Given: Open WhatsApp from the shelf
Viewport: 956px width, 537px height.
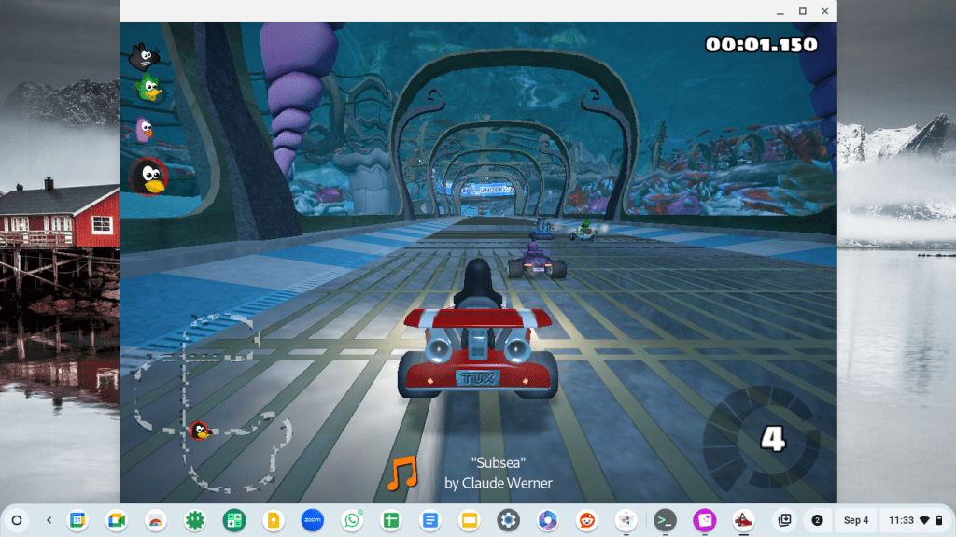Looking at the screenshot, I should point(351,520).
